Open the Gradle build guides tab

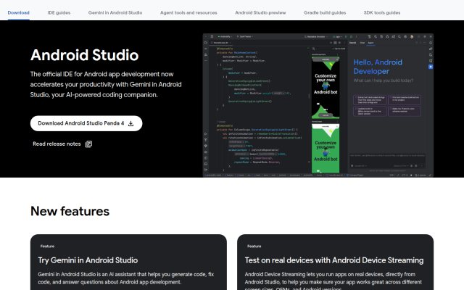325,13
